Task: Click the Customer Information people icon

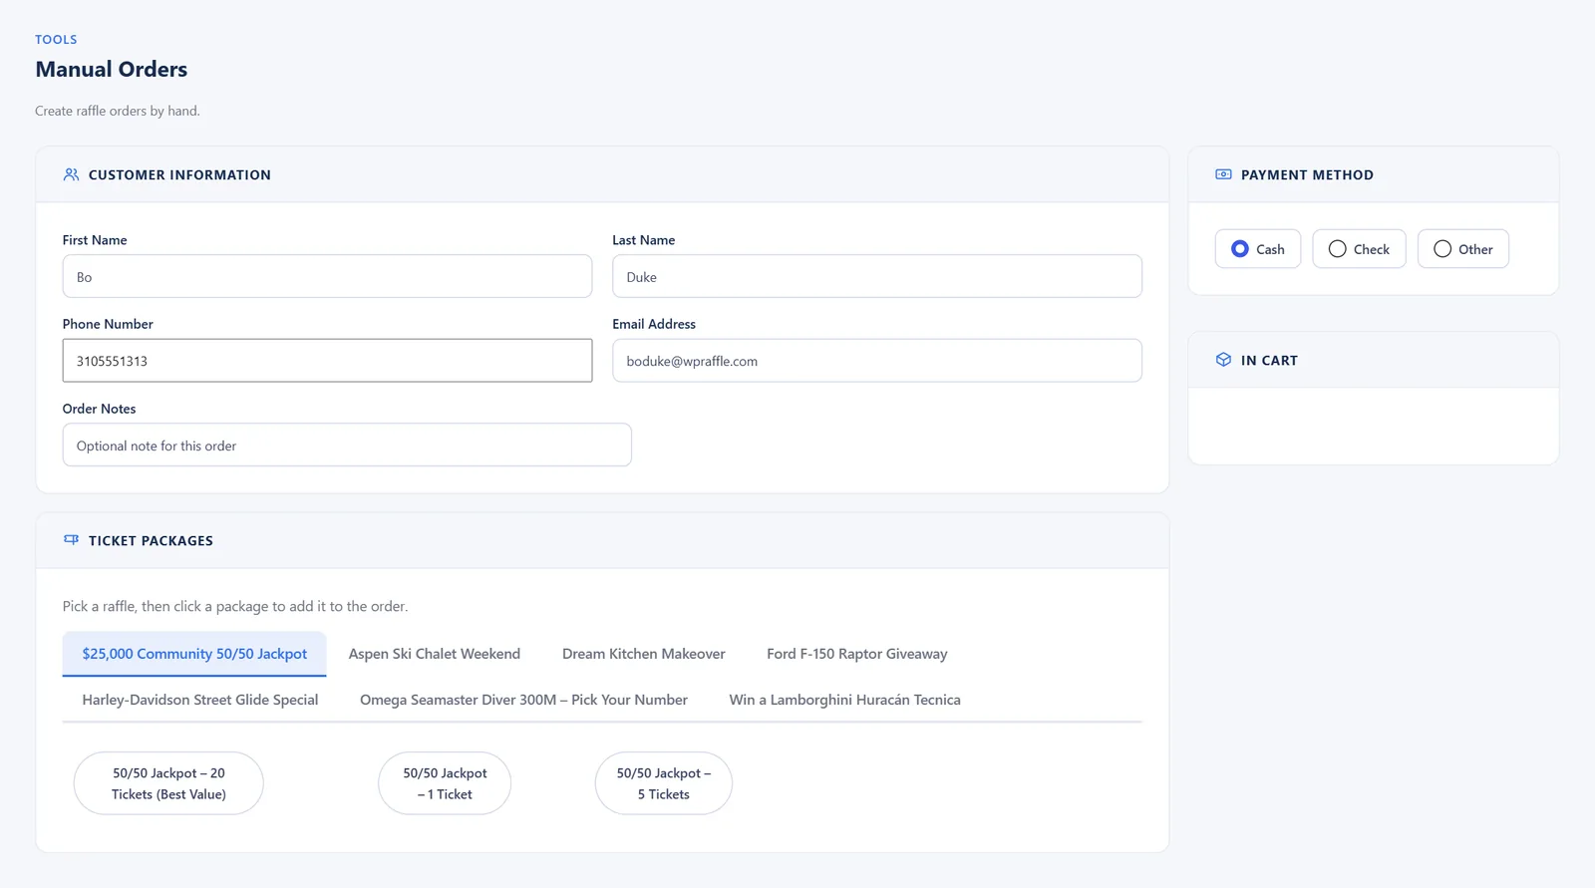Action: click(x=71, y=174)
